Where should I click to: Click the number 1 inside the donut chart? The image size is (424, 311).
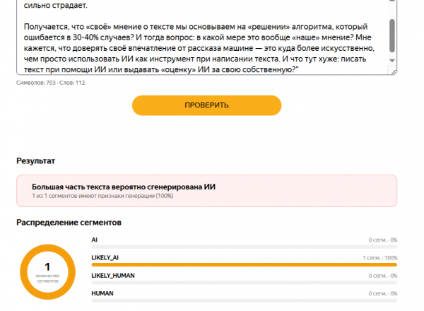coord(47,266)
